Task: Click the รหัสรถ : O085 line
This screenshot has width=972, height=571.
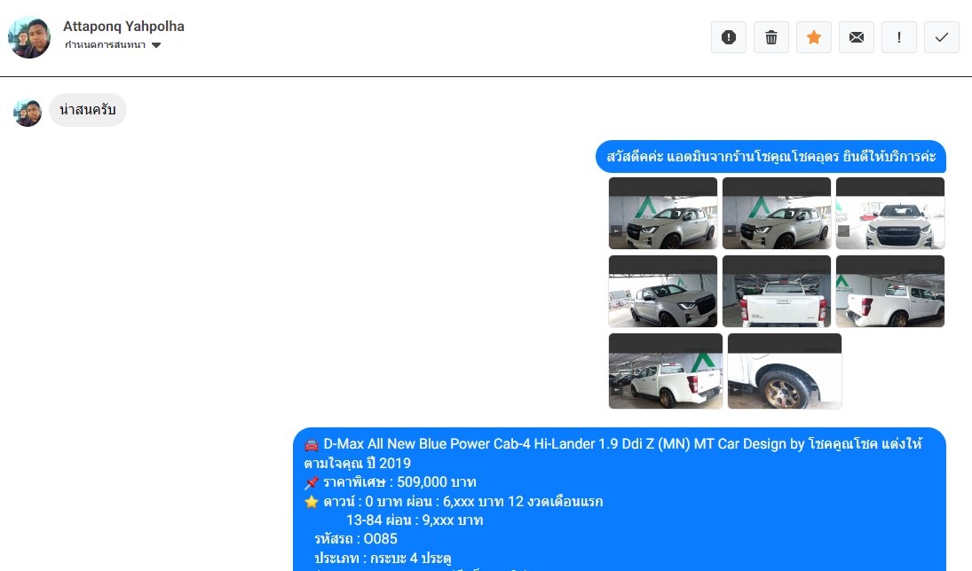Action: click(356, 539)
